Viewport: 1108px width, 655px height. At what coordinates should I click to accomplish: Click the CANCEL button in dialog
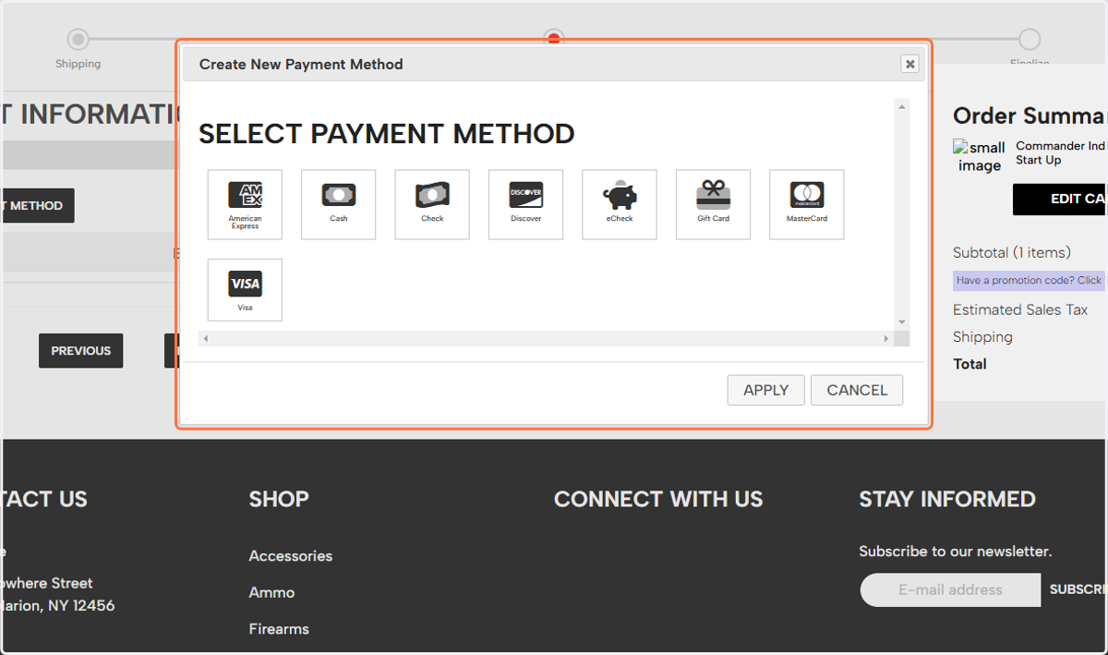pyautogui.click(x=857, y=390)
